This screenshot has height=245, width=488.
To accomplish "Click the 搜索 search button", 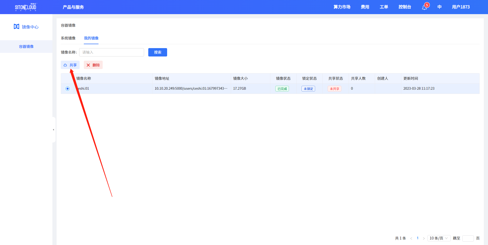I will click(157, 52).
